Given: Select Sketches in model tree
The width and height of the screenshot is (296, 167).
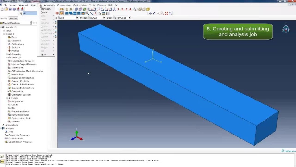Looking at the screenshot, I should 16,122.
